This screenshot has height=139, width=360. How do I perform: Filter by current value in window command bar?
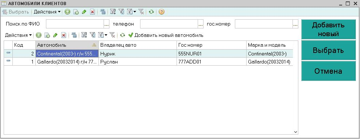121,12
